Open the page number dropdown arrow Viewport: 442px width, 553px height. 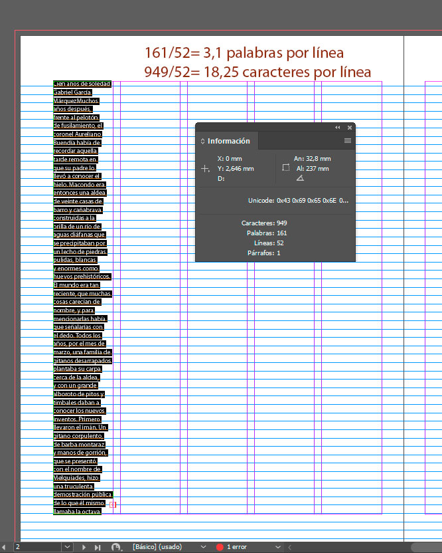point(67,547)
